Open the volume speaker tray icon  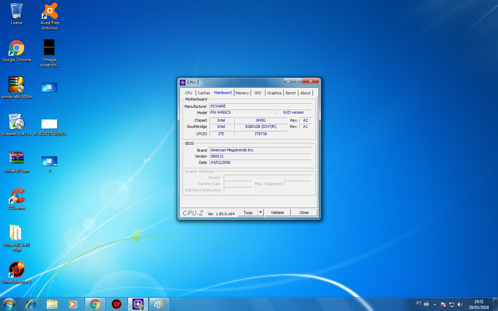click(x=460, y=304)
